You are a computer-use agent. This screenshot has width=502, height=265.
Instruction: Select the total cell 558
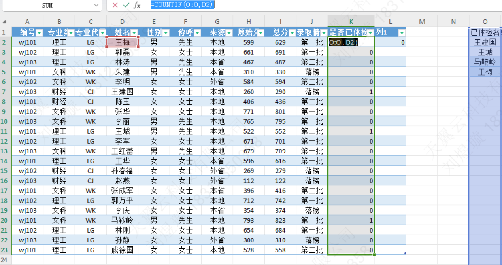tap(280, 250)
